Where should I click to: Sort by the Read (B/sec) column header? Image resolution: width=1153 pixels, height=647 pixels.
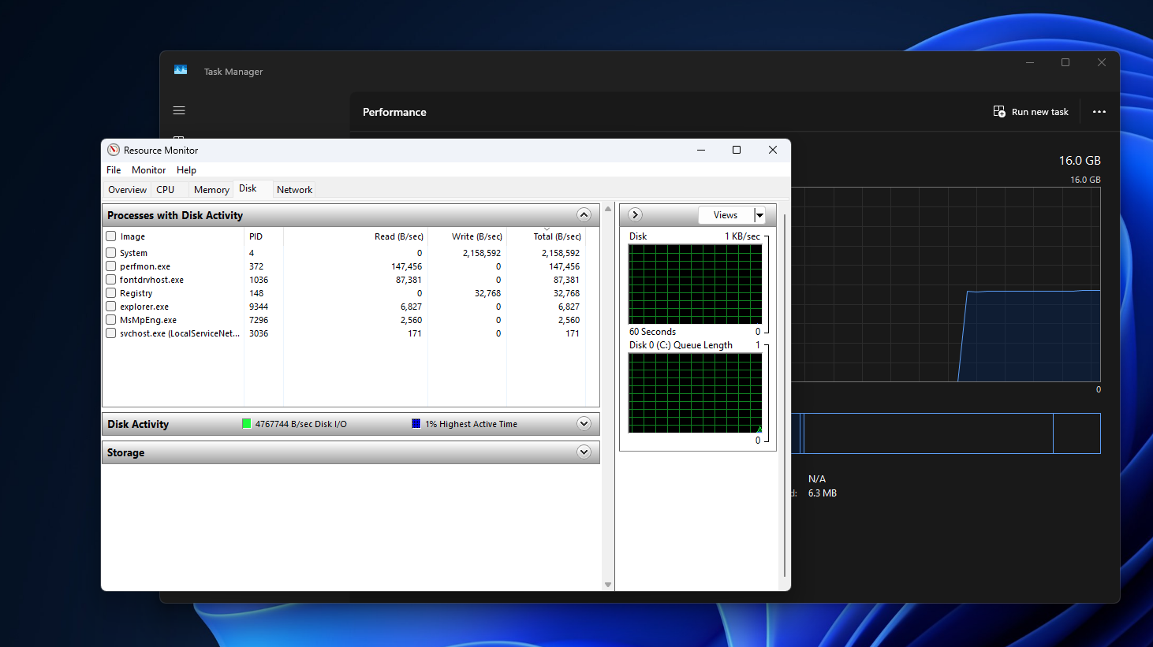coord(356,236)
